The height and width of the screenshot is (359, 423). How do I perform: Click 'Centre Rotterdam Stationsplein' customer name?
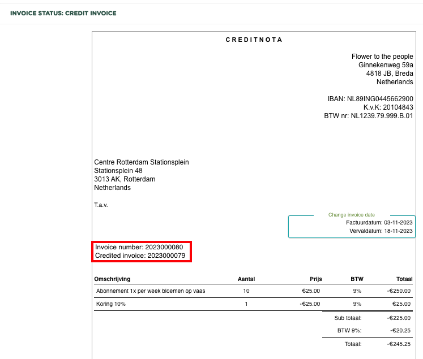coord(142,162)
